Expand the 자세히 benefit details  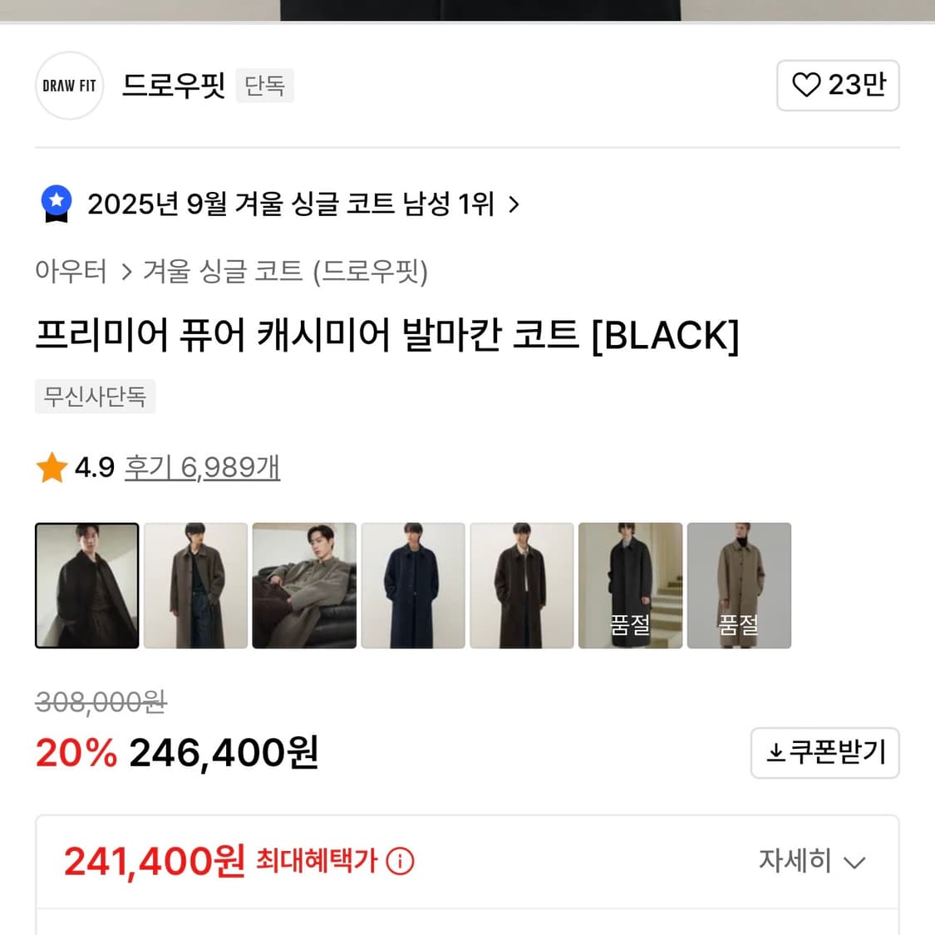(811, 861)
